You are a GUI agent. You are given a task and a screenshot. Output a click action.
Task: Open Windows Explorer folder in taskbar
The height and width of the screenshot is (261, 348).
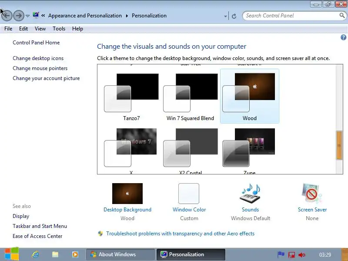click(x=55, y=254)
